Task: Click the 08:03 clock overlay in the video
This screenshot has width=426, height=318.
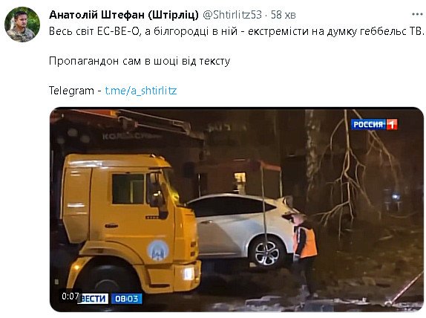Action: click(126, 299)
